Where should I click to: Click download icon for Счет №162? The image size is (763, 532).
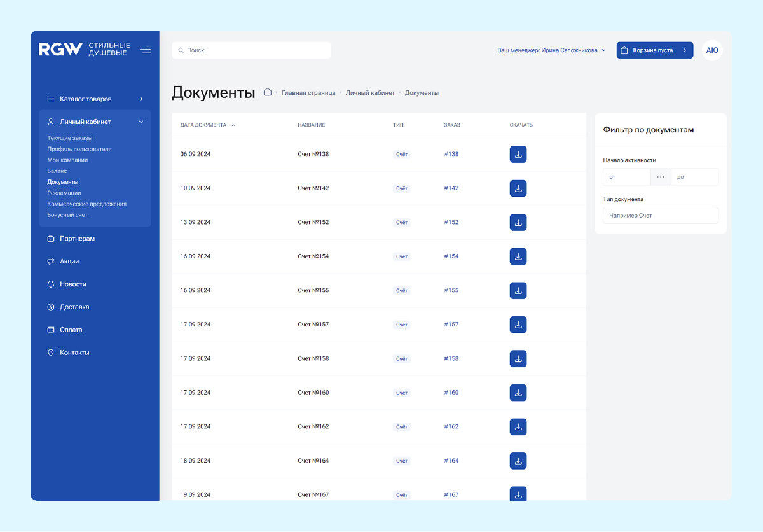(518, 427)
